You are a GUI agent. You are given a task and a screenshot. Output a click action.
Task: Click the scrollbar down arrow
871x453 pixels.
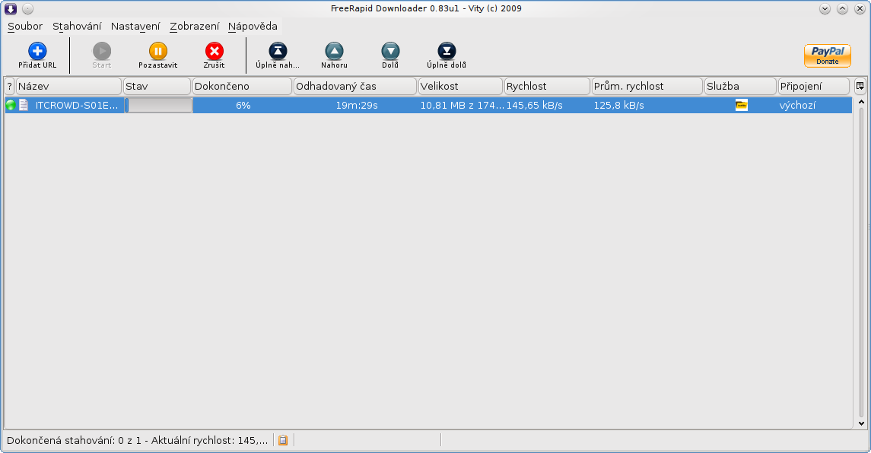(x=861, y=423)
